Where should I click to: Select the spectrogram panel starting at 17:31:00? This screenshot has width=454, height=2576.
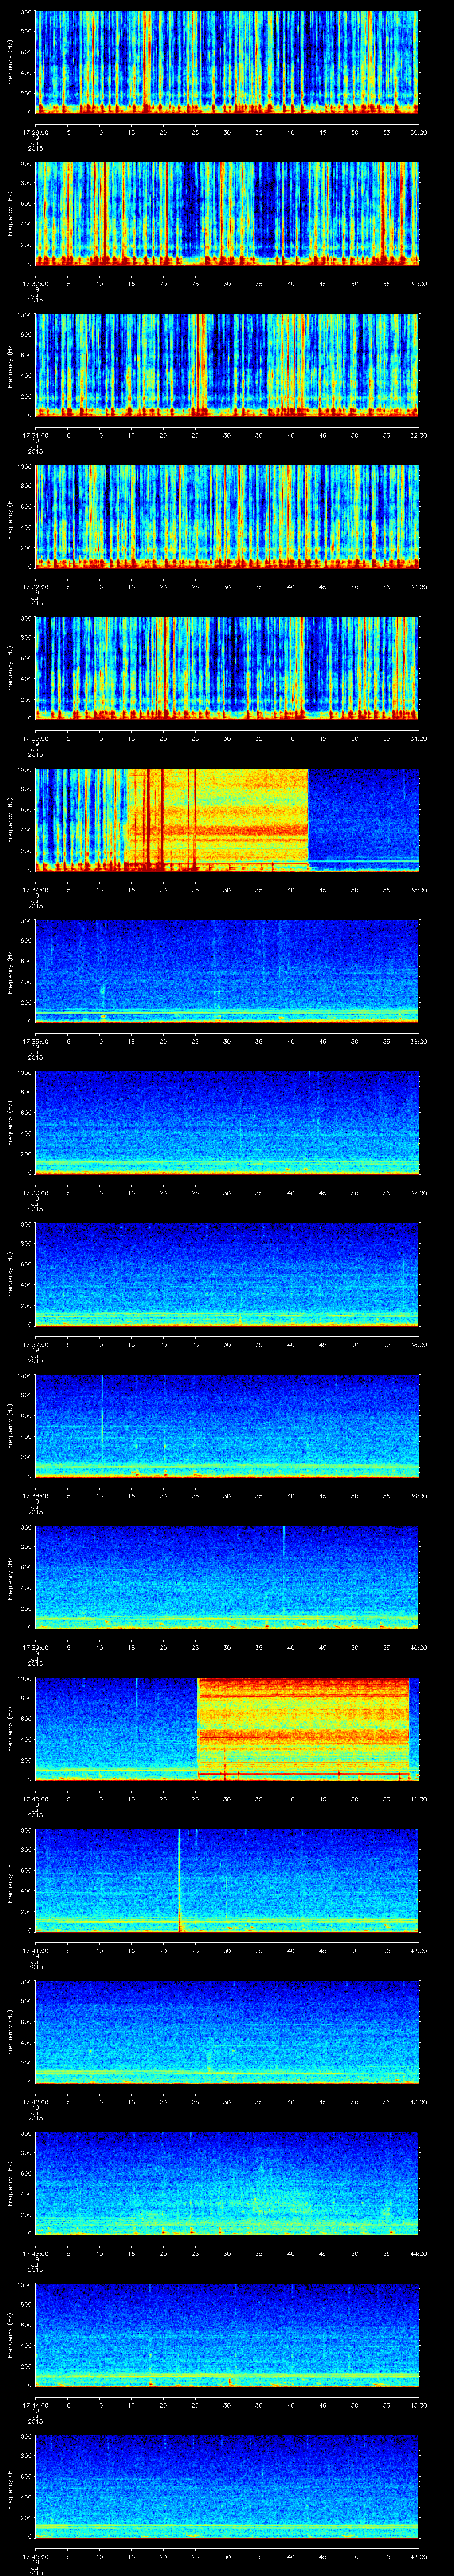227,366
